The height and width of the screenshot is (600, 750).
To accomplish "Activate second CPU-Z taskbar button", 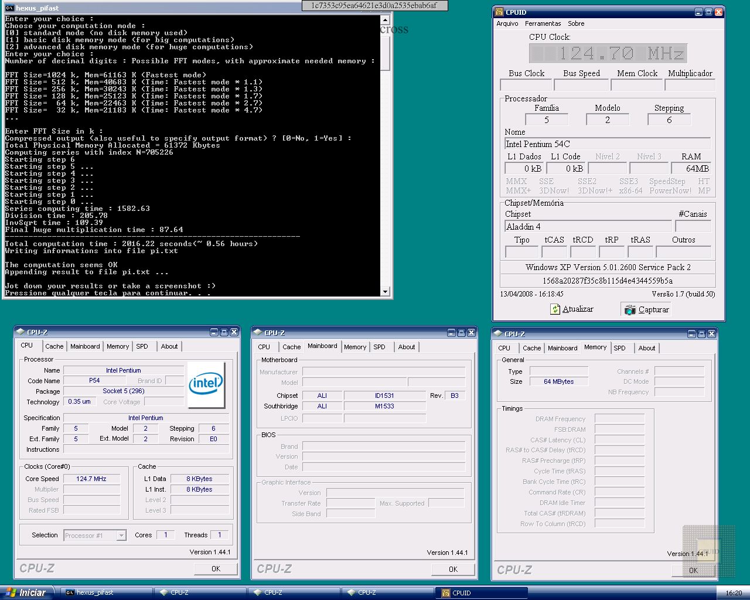I will [x=293, y=592].
